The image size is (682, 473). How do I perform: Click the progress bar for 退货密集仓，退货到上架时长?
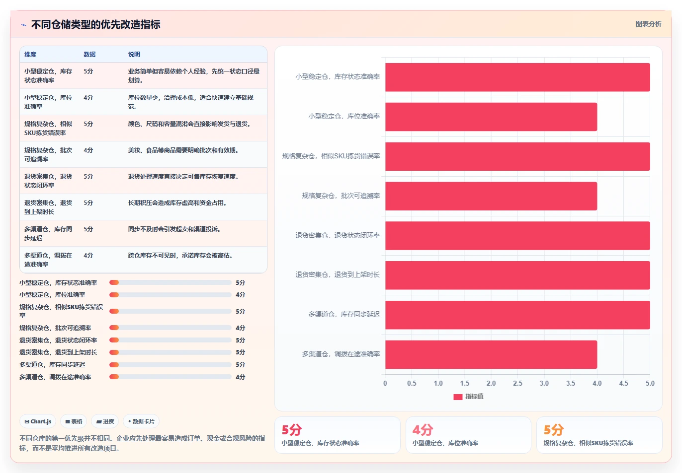pos(170,352)
